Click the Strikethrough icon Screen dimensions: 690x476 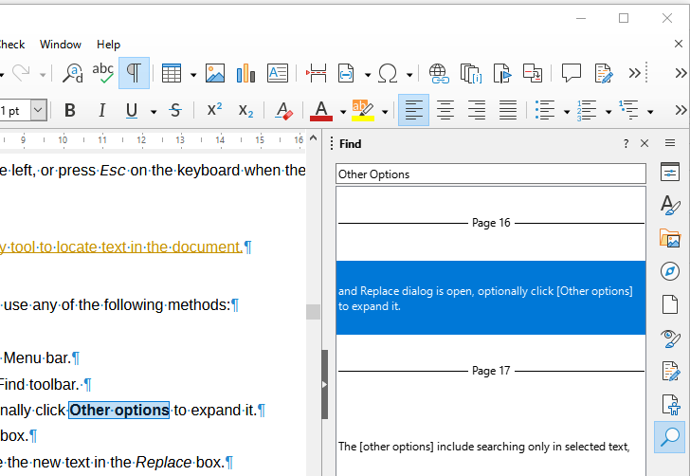pos(174,111)
